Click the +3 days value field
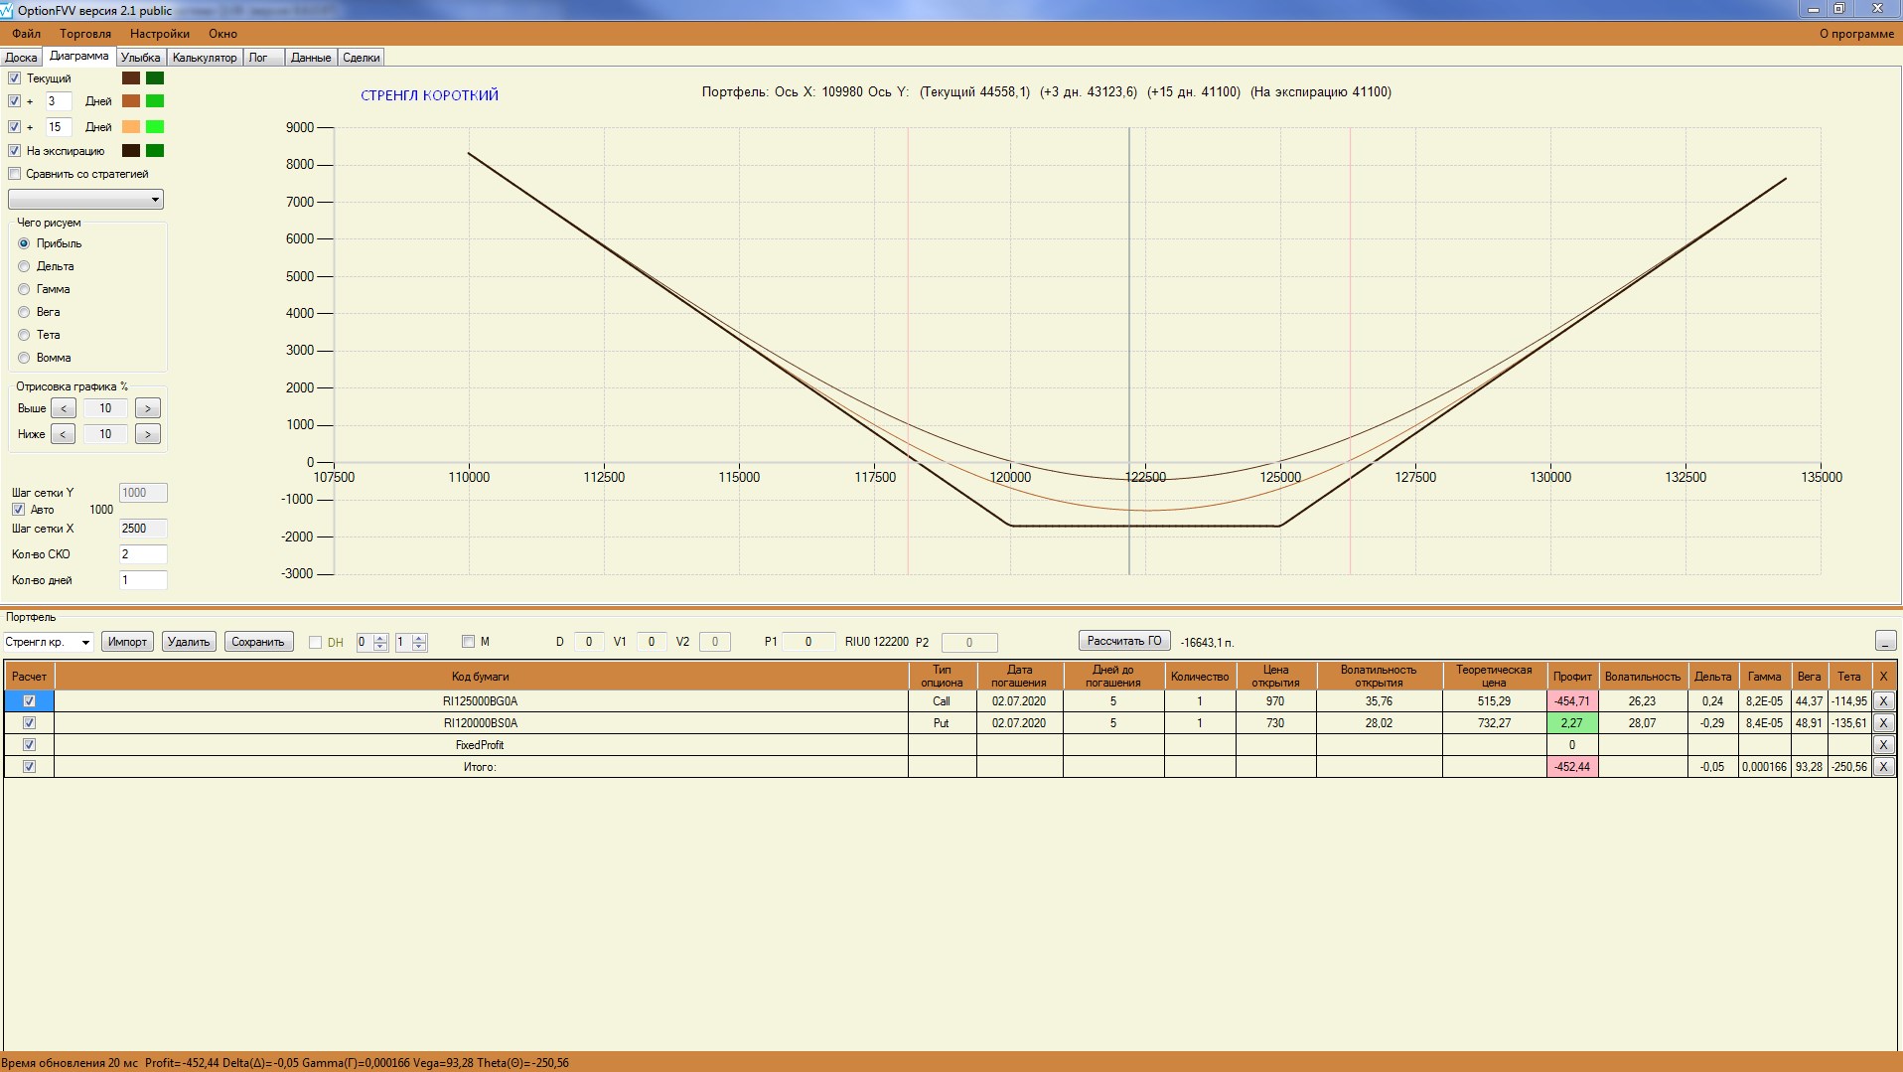1903x1072 pixels. [x=59, y=101]
